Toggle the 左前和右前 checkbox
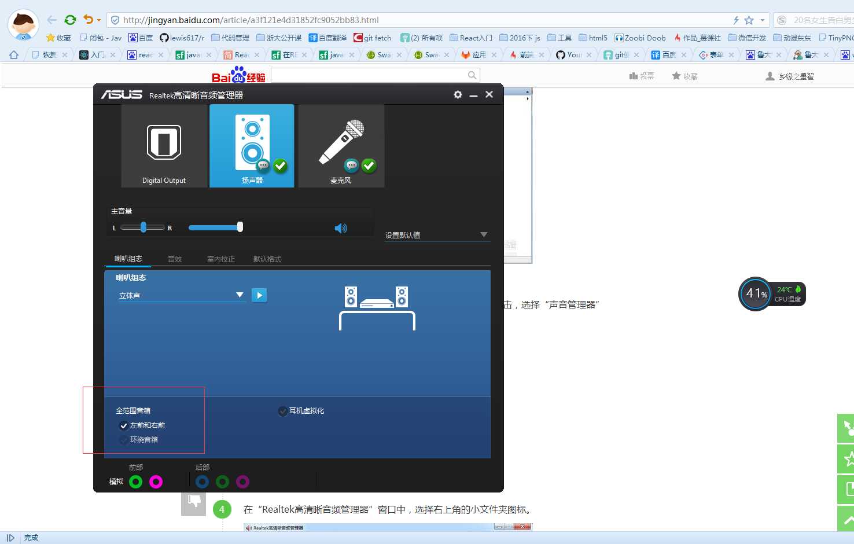The width and height of the screenshot is (854, 544). (x=123, y=425)
